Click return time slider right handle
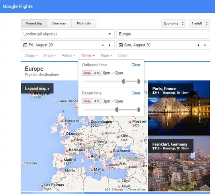 click(139, 110)
